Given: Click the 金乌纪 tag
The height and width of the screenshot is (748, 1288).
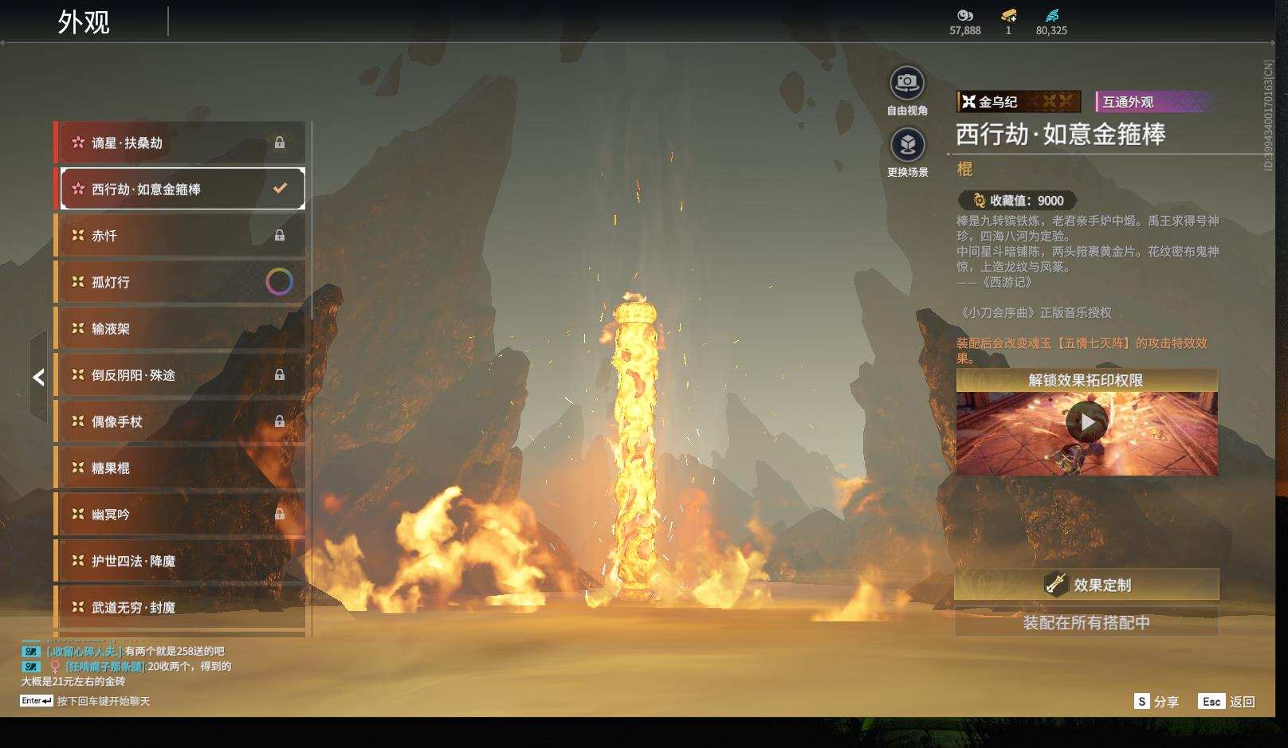Looking at the screenshot, I should pos(1019,102).
